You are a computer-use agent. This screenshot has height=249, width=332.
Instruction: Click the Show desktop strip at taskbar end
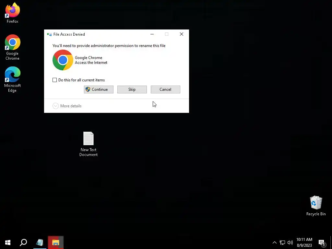coord(331,243)
